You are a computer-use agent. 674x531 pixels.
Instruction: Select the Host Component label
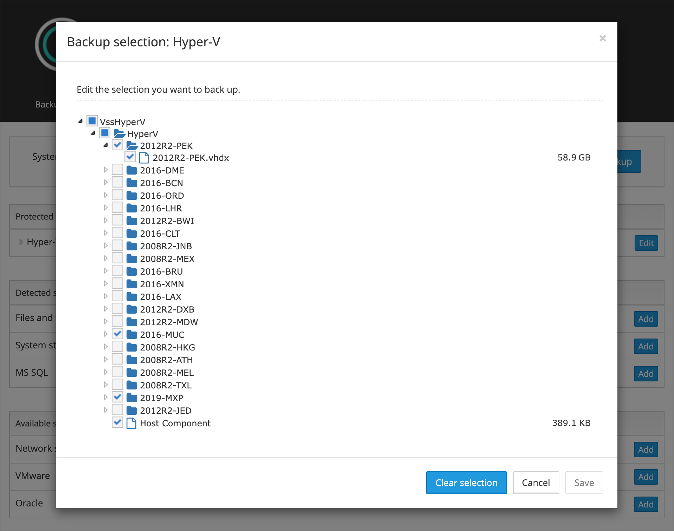175,423
